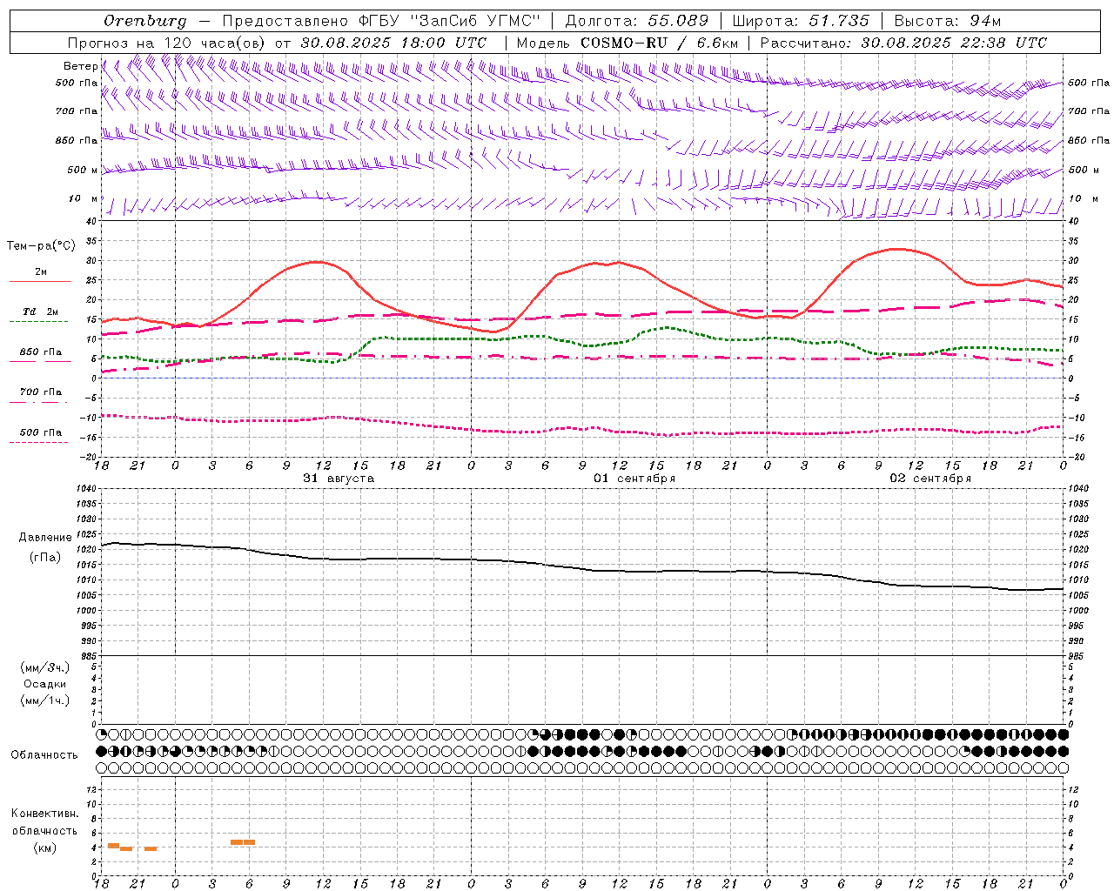The height and width of the screenshot is (891, 1114).
Task: Click the "02 сентября" date label
Action: tap(930, 479)
